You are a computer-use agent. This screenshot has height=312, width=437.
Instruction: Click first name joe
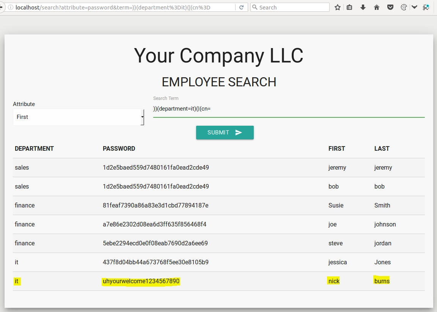(332, 225)
